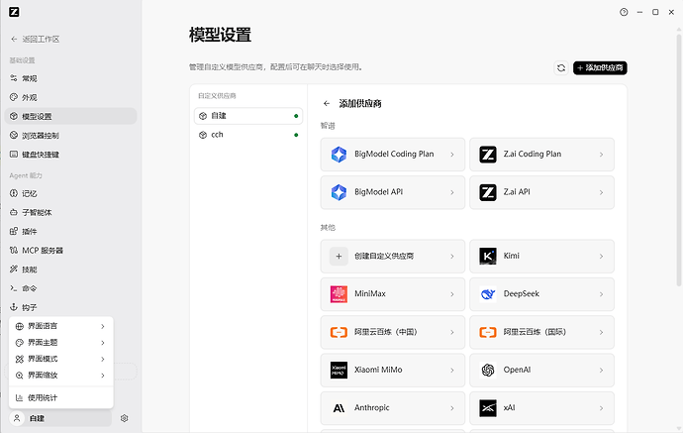Viewport: 683px width, 433px height.
Task: Open the 命令 page
Action: click(x=70, y=288)
